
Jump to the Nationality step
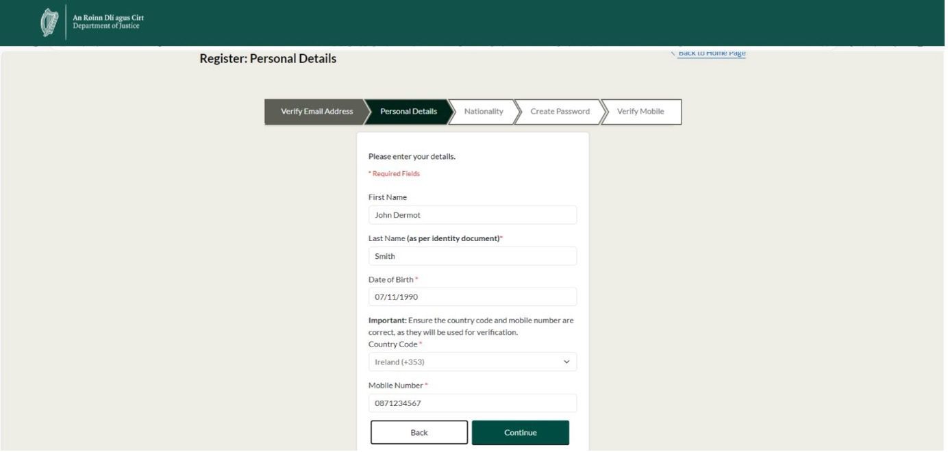(484, 112)
